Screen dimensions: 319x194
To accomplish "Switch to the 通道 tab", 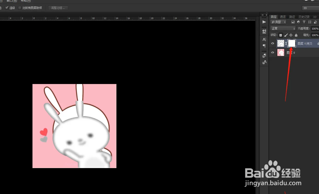I will click(283, 17).
